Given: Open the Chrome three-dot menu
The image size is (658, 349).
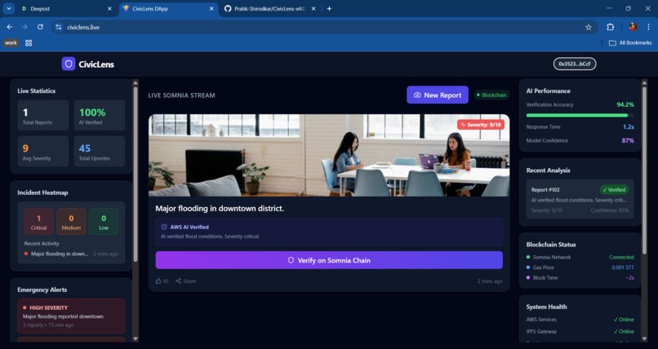Looking at the screenshot, I should coord(649,27).
